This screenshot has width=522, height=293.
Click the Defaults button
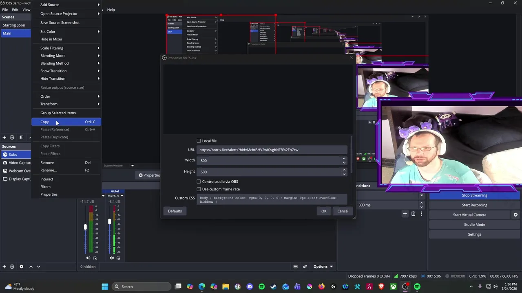click(175, 211)
